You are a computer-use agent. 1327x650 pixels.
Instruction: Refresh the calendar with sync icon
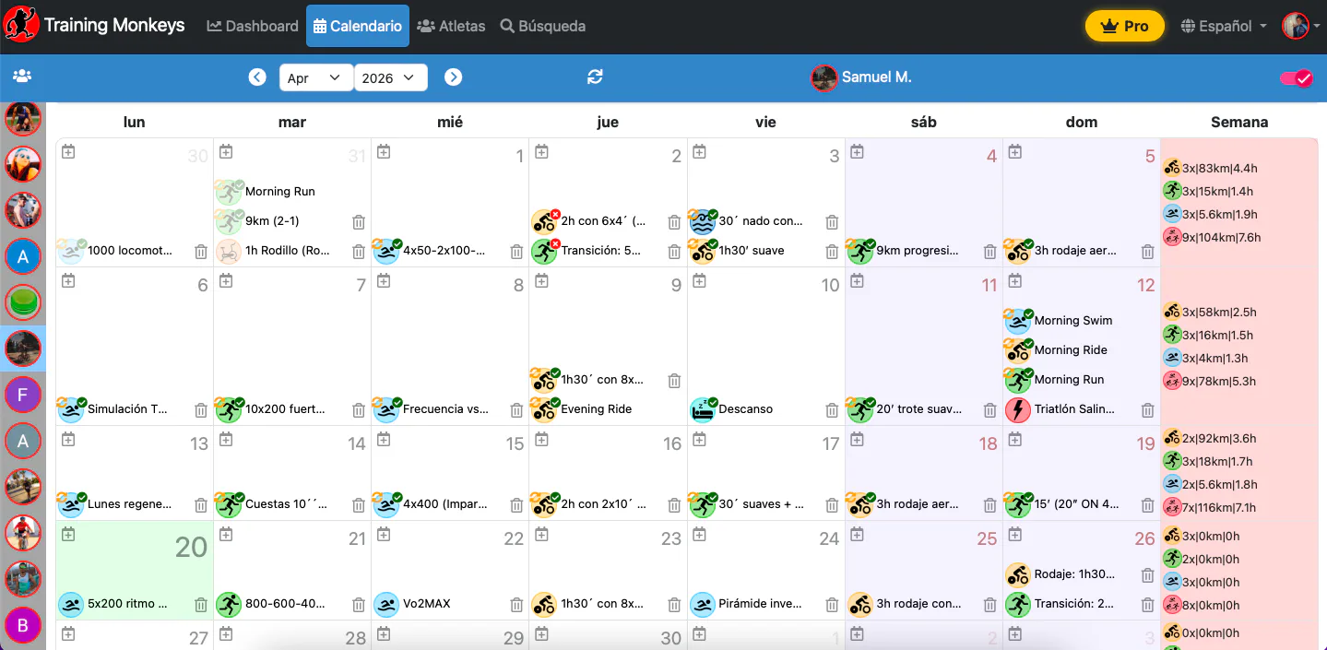pos(595,77)
